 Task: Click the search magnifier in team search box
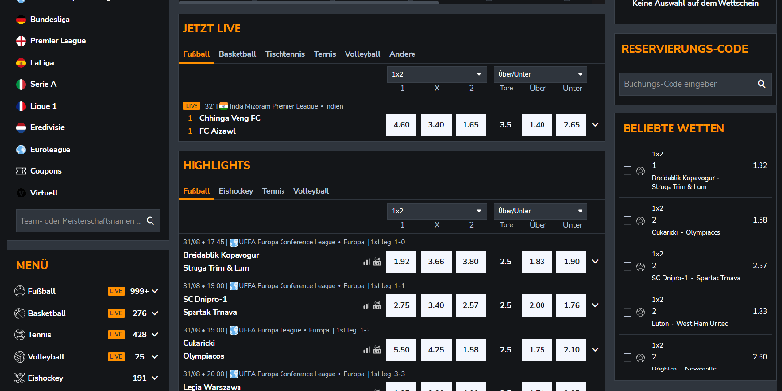[151, 221]
